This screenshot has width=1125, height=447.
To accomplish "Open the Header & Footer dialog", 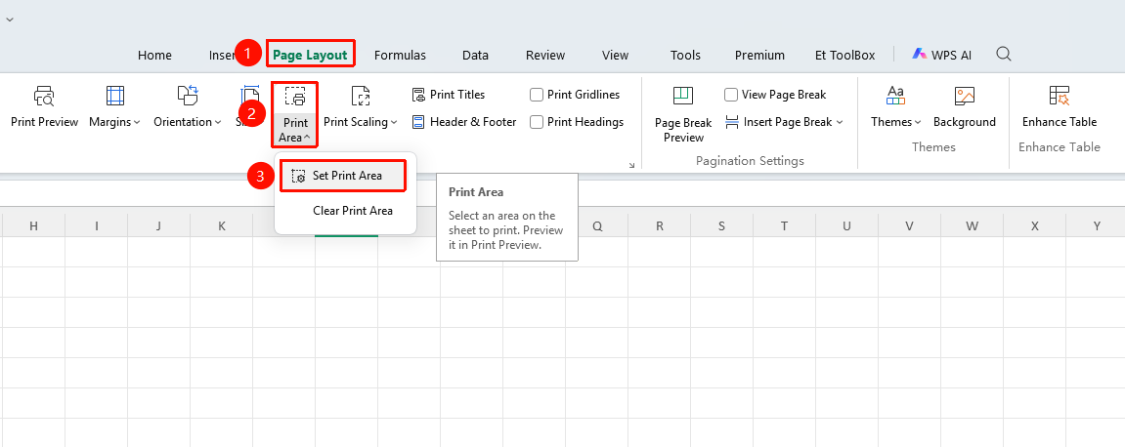I will pyautogui.click(x=464, y=122).
